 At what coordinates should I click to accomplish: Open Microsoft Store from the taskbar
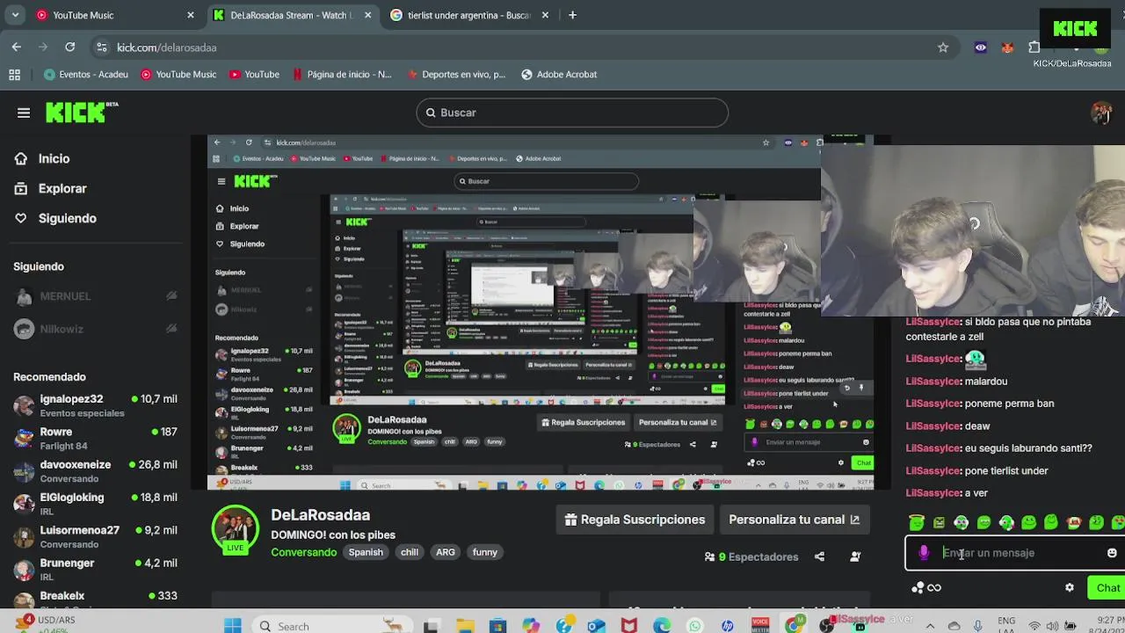coord(497,626)
